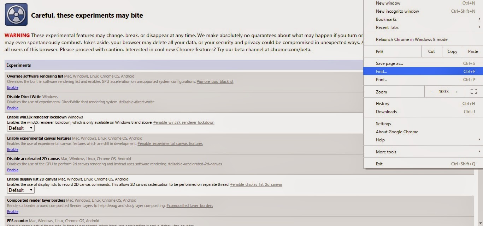
Task: Open the win32k renderer lockdown Default dropdown
Action: pyautogui.click(x=21, y=128)
